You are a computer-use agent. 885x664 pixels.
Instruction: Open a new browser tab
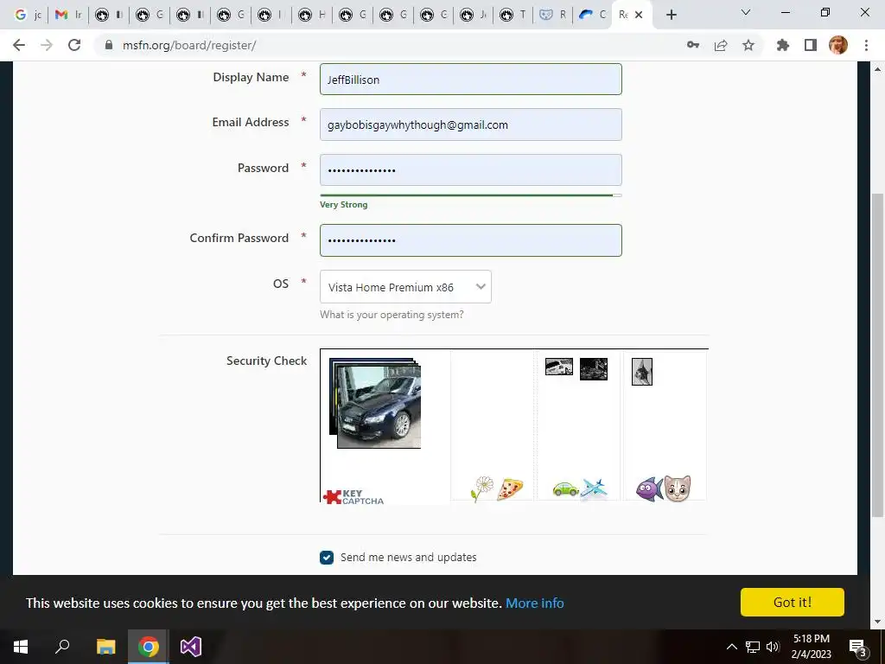671,15
